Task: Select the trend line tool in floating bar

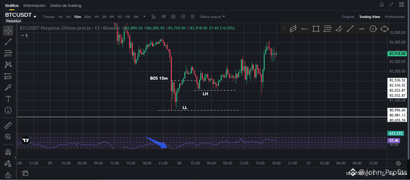Action: (x=350, y=29)
